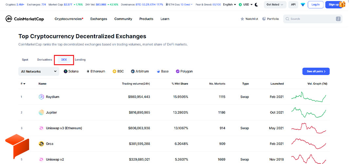The image size is (349, 164).
Task: Click in the Search input field
Action: [x=313, y=19]
